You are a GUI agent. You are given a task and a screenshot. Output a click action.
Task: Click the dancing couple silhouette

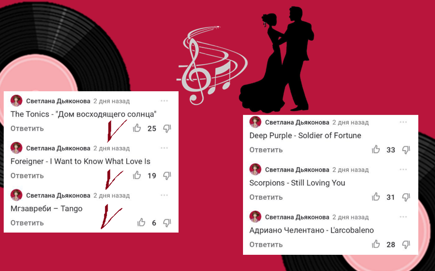point(276,58)
